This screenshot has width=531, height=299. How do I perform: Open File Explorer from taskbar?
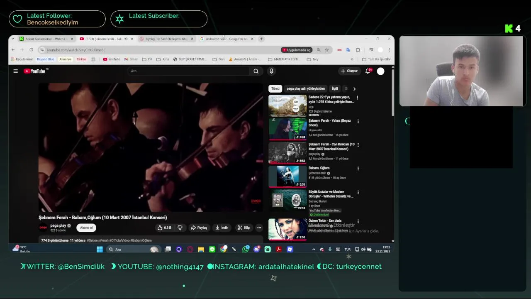tap(201, 249)
